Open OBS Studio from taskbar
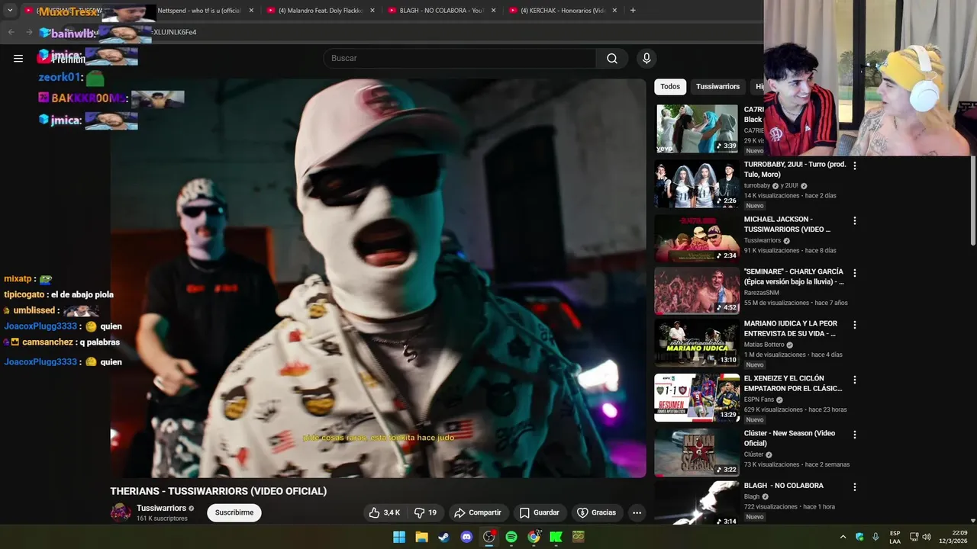Viewport: 977px width, 549px height. point(489,537)
